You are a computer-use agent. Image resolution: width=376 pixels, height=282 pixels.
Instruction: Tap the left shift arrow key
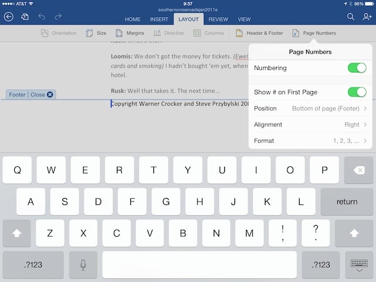tap(16, 233)
